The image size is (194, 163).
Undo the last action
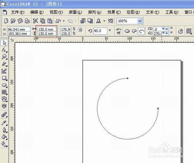tap(58, 21)
